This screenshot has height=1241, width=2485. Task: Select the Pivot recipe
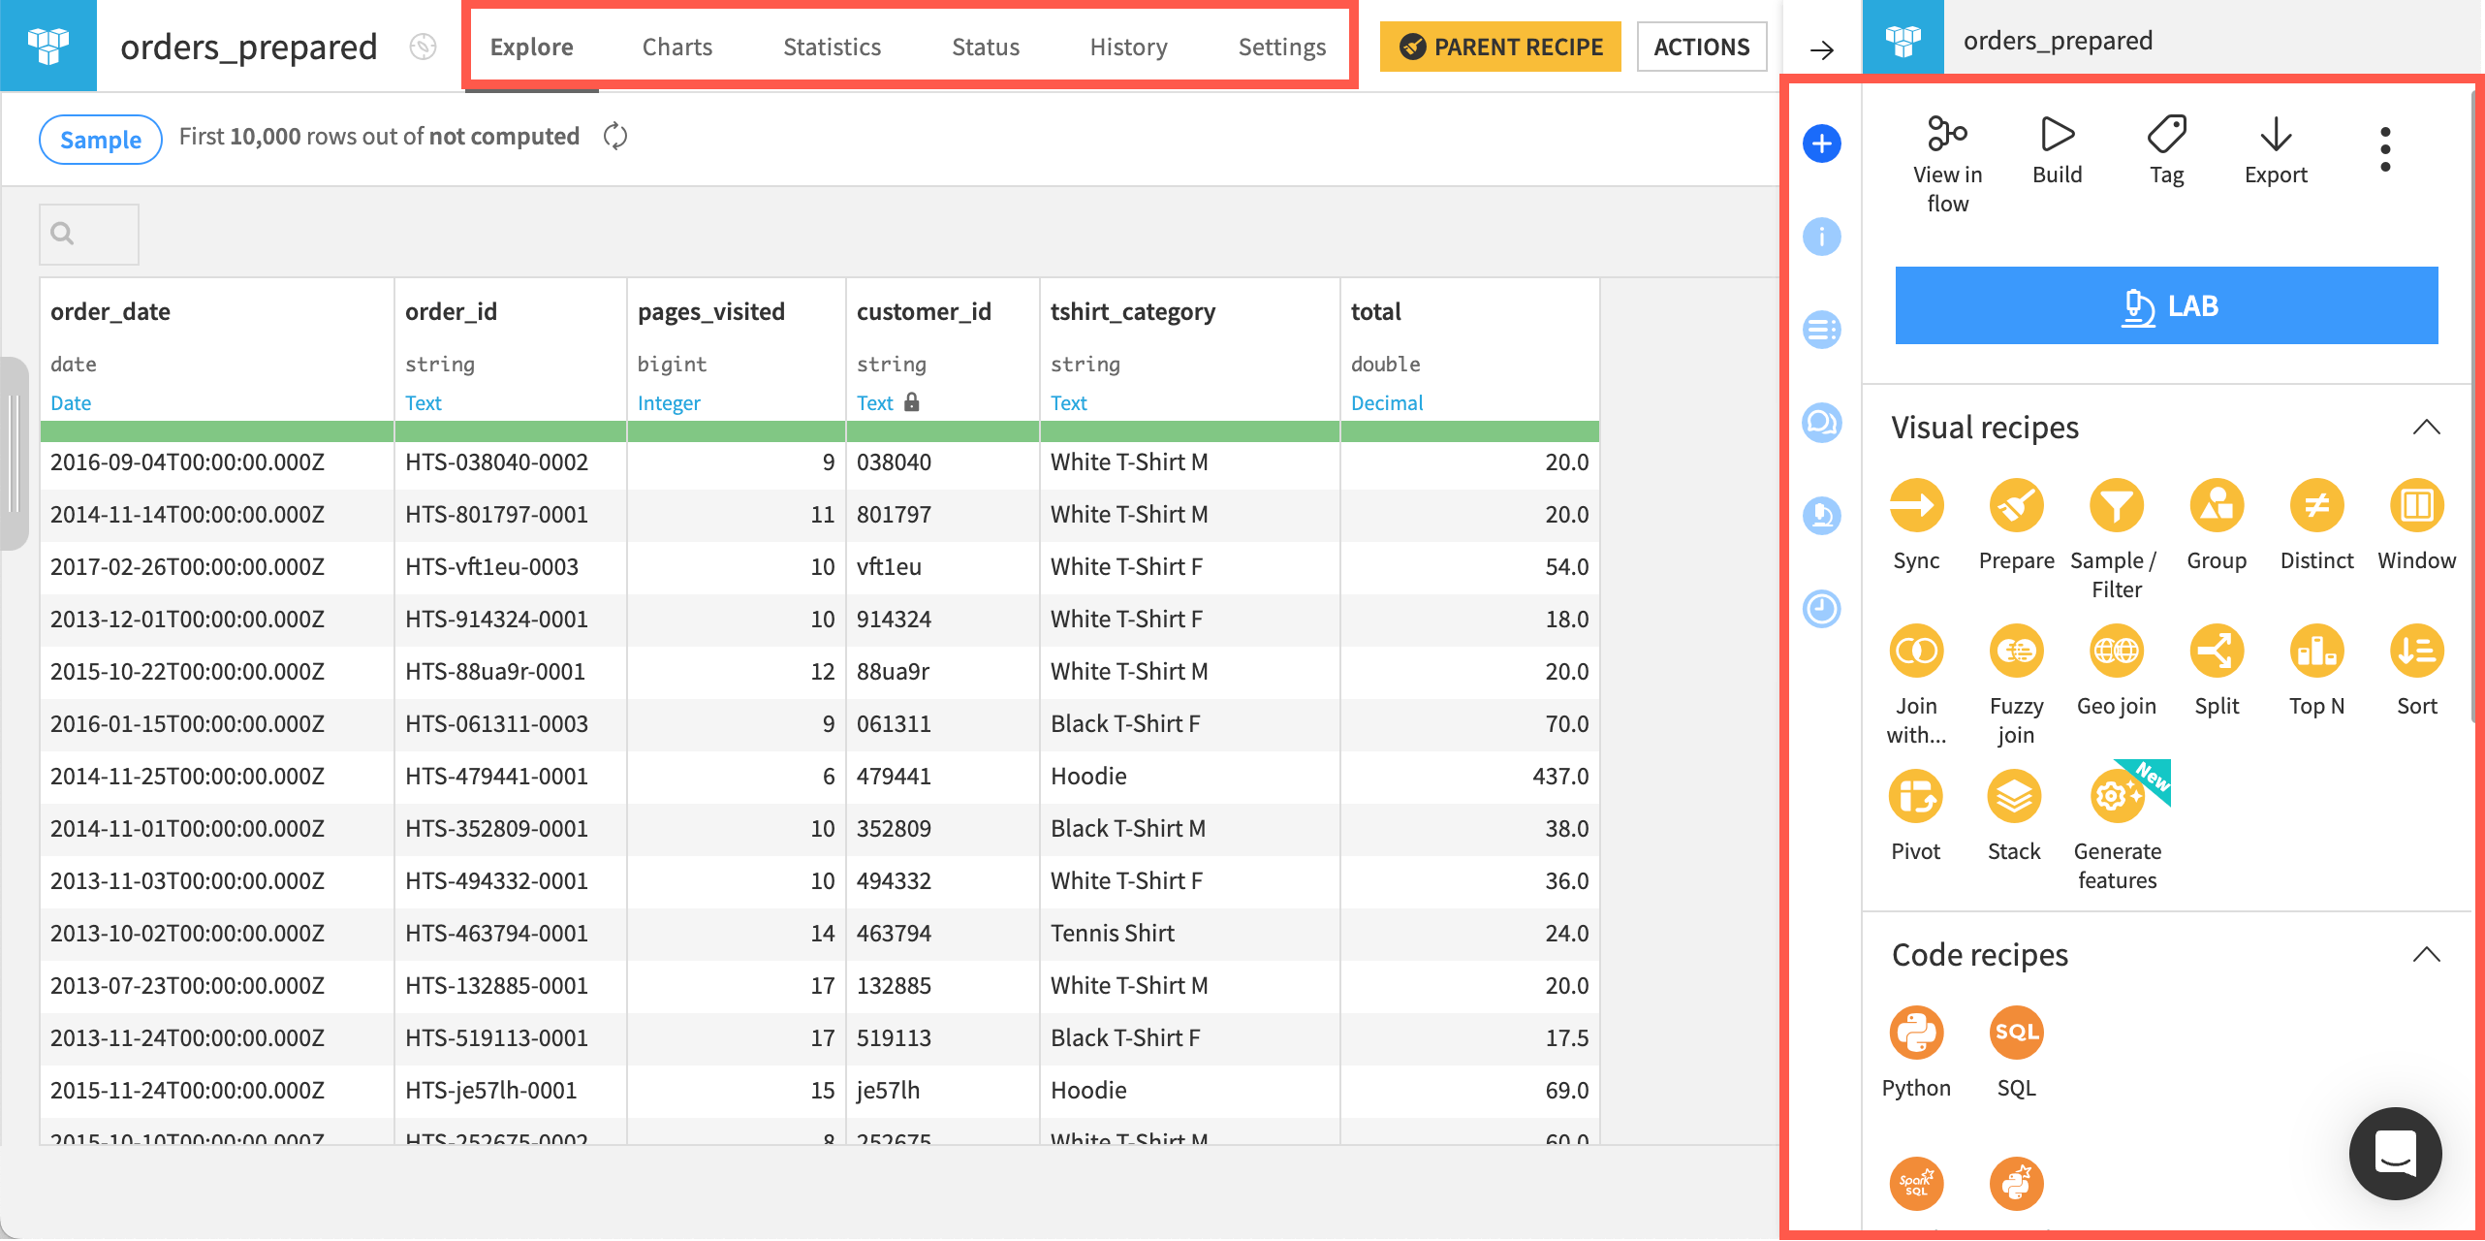[1916, 796]
